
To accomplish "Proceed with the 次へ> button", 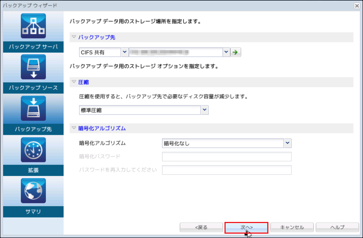I will click(x=246, y=227).
